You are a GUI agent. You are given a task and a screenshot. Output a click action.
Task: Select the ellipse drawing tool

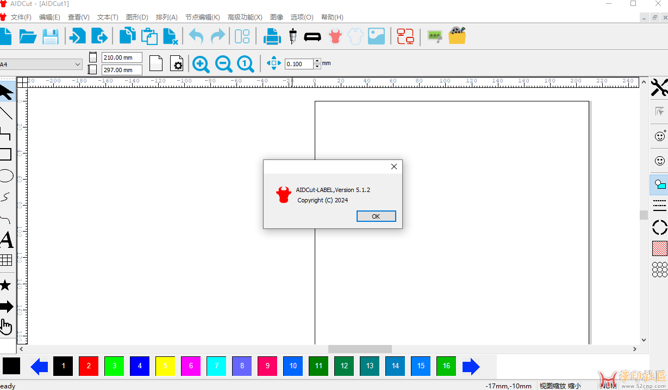coord(6,176)
